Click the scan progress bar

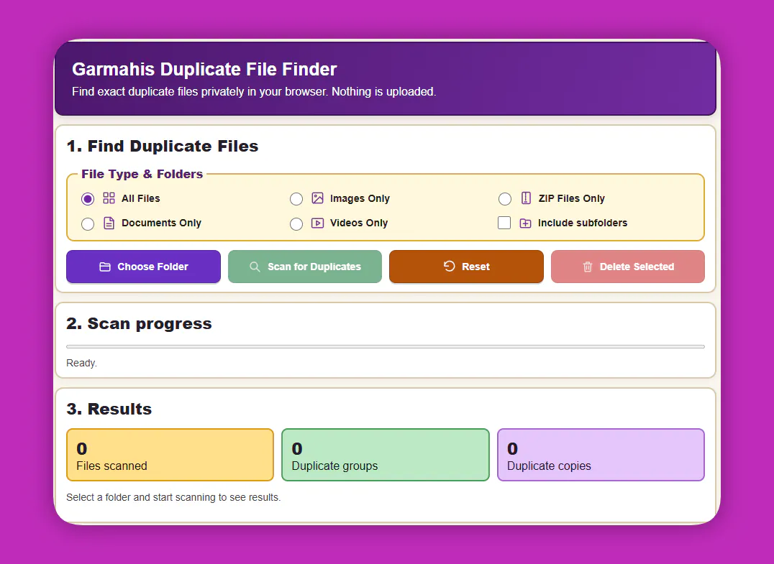pos(386,346)
